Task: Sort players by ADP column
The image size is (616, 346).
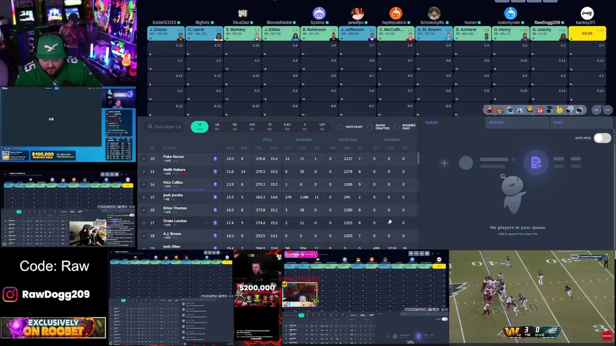Action: pyautogui.click(x=230, y=148)
